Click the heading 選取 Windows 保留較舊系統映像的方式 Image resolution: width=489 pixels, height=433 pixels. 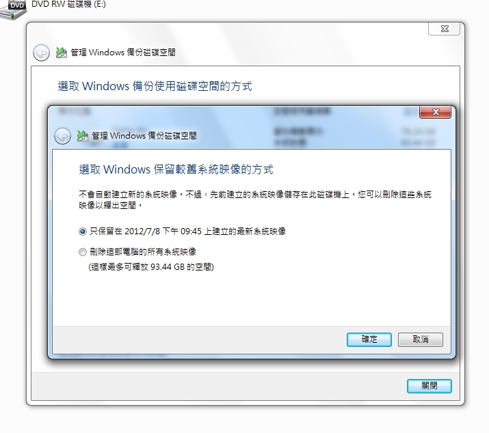point(176,169)
